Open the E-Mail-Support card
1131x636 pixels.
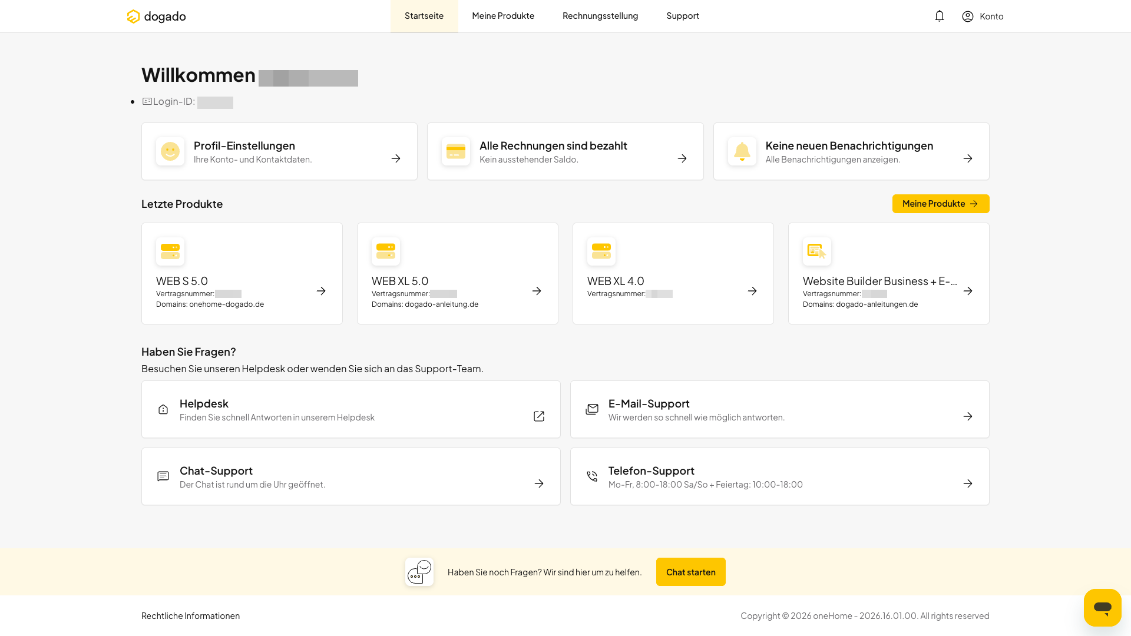[780, 409]
